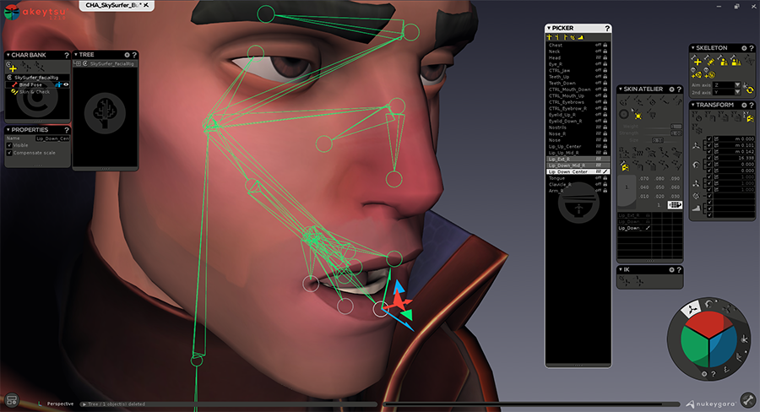Select Head in the Picker list
Image resolution: width=760 pixels, height=412 pixels.
(x=578, y=57)
